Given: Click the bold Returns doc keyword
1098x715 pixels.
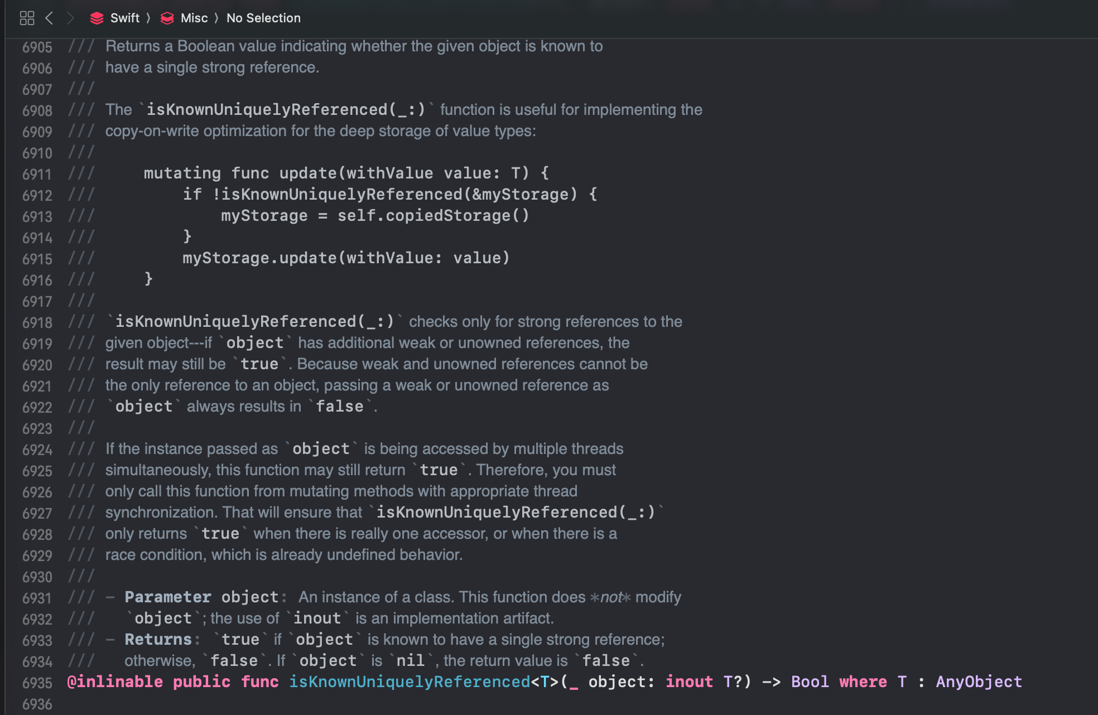Looking at the screenshot, I should click(x=158, y=639).
